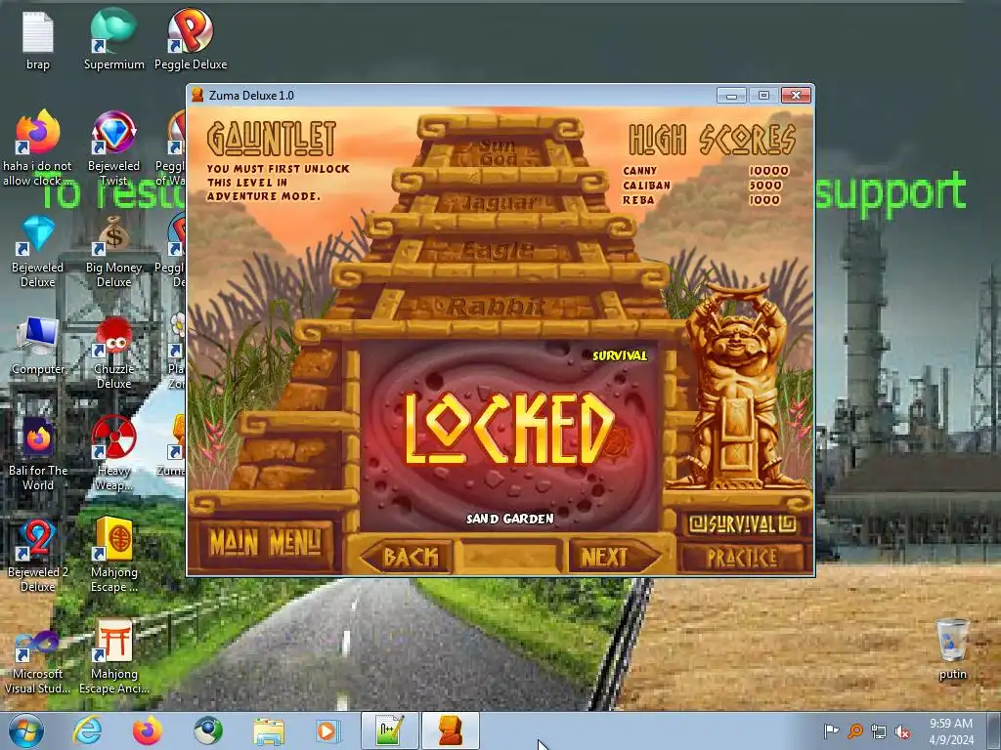Screen dimensions: 1001x750
Task: Minimize the Zuma Deluxe window
Action: click(731, 95)
